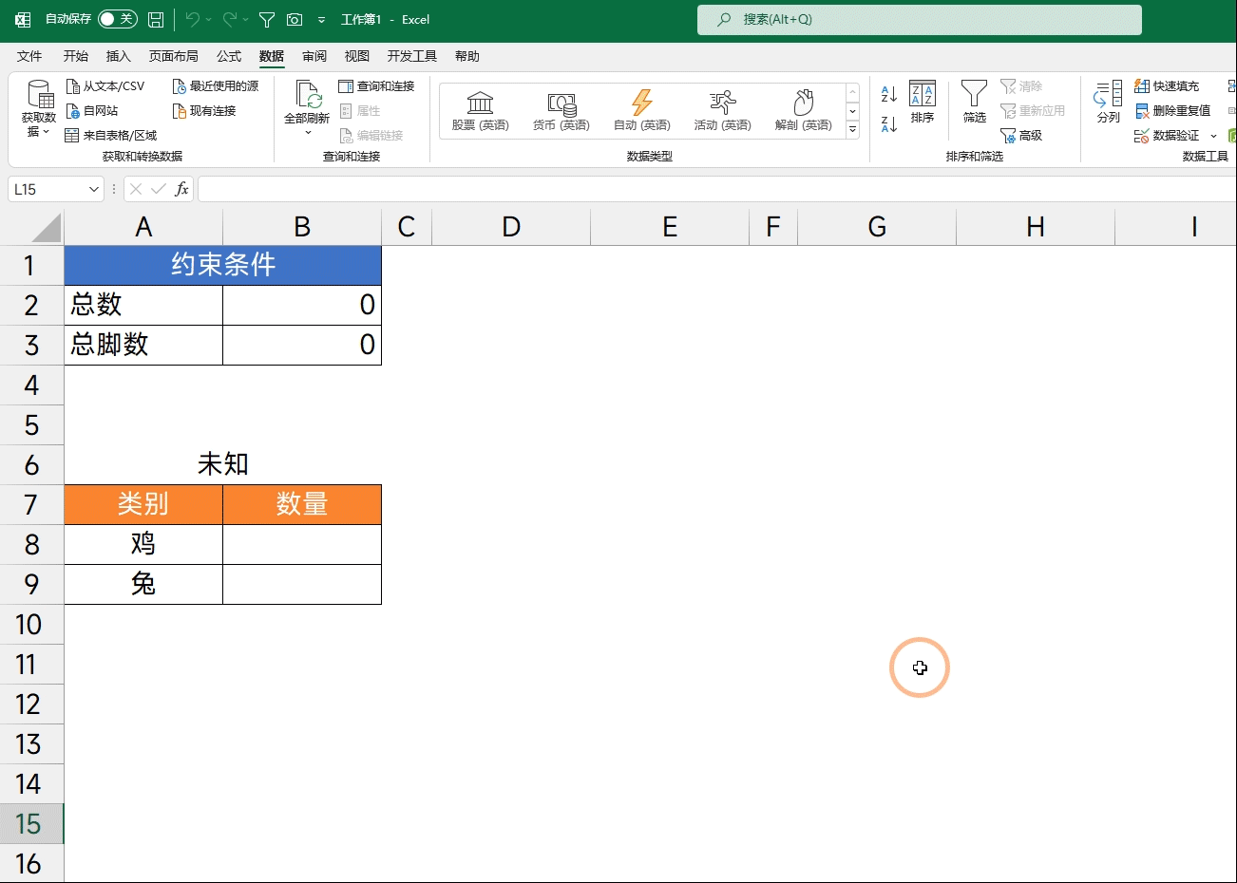Select the 活动 (英语) data type

tap(722, 110)
